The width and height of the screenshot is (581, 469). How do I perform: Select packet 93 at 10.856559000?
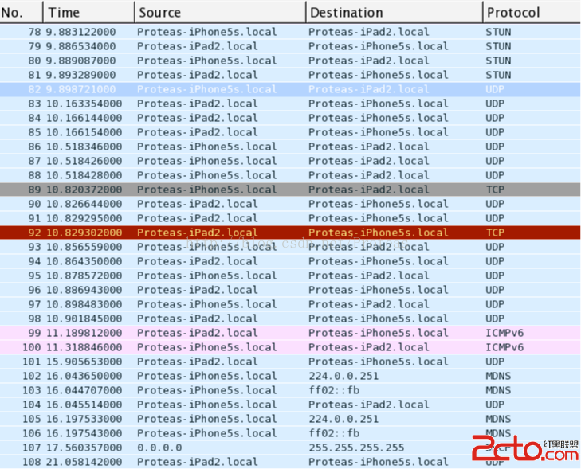[x=290, y=247]
